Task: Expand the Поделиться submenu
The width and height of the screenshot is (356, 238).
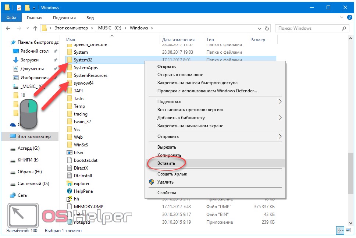Action: point(280,102)
